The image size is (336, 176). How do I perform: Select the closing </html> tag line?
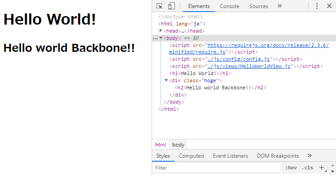(x=168, y=109)
